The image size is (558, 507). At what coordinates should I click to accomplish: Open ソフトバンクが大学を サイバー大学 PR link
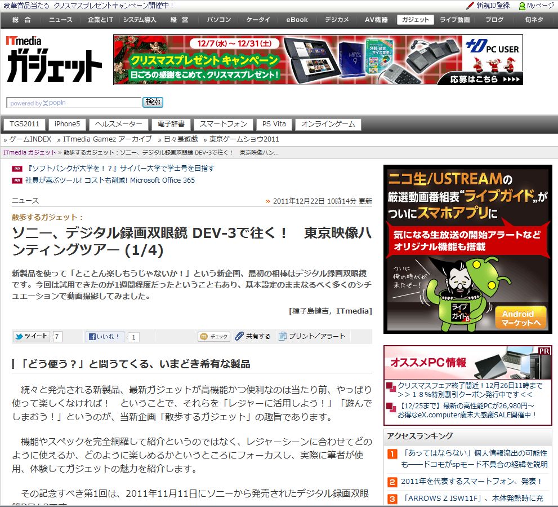pos(120,168)
